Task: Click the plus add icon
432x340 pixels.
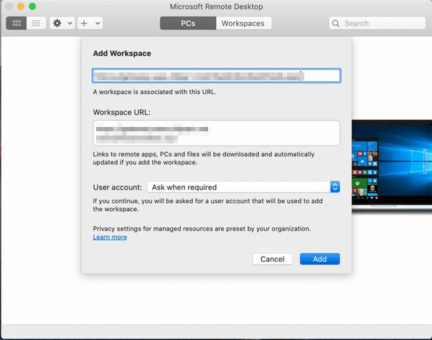Action: 84,23
